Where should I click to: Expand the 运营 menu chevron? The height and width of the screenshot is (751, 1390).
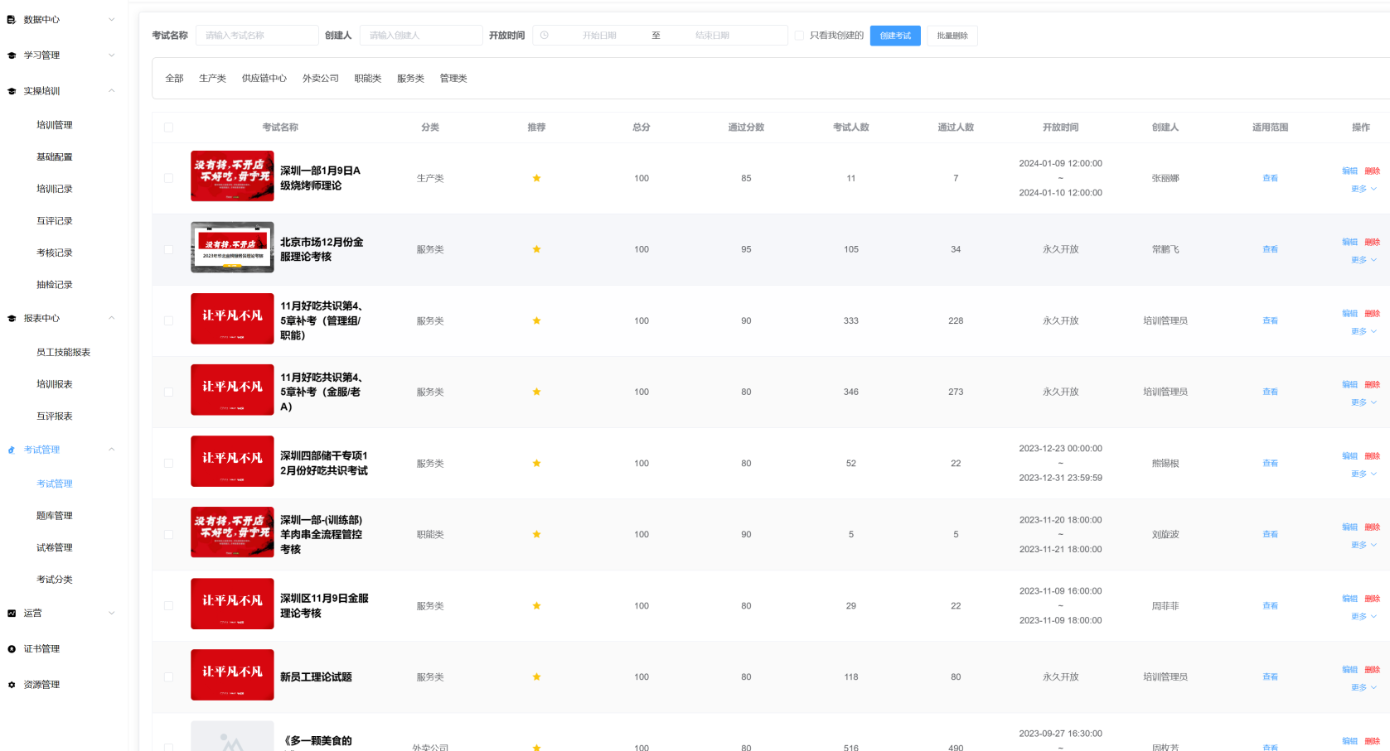point(112,614)
